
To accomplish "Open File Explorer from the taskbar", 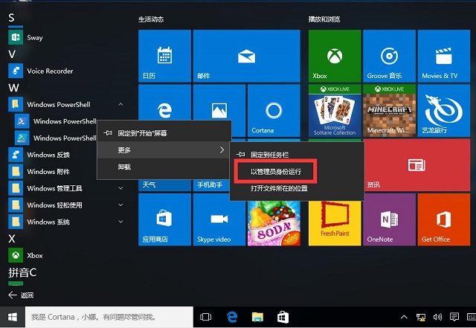I will (x=257, y=317).
